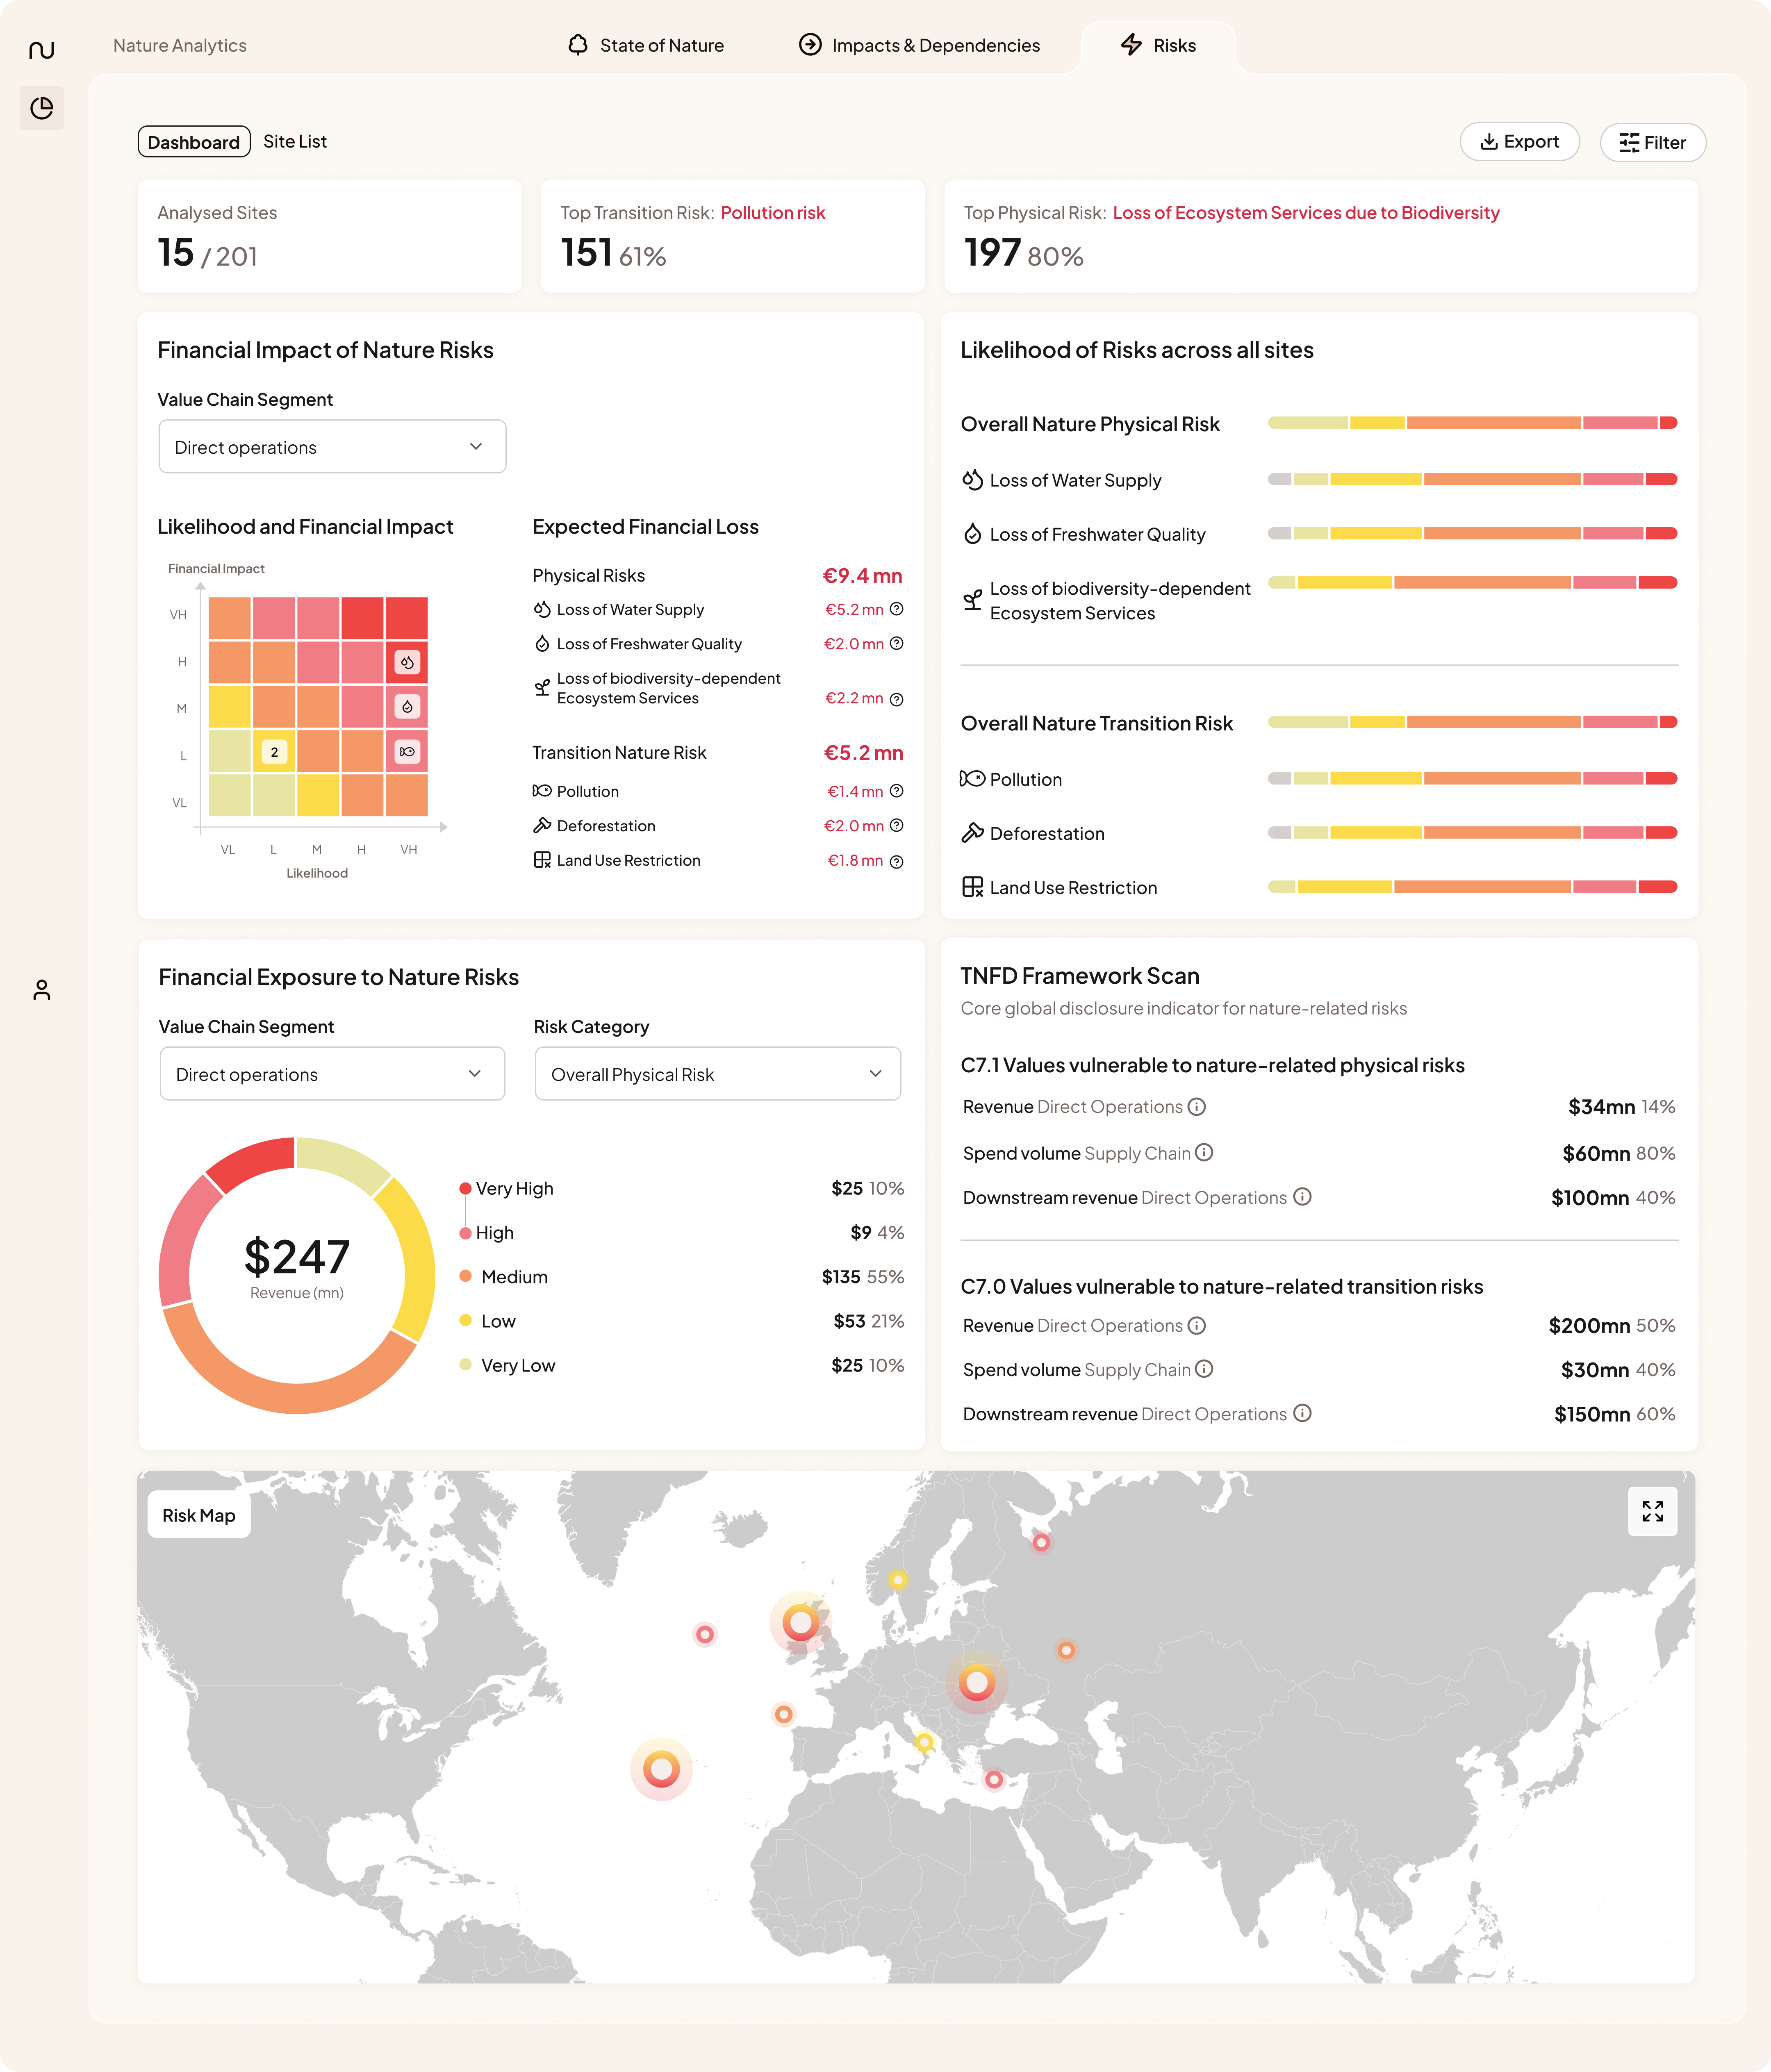Open Value Chain Segment dropdown under Financial Exposure
The width and height of the screenshot is (1771, 2072).
332,1074
